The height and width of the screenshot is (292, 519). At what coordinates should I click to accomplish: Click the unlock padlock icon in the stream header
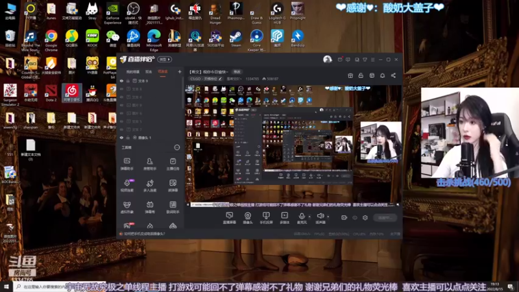click(x=361, y=75)
